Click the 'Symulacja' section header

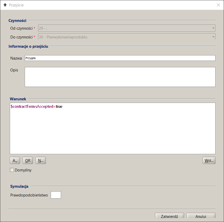point(19,186)
